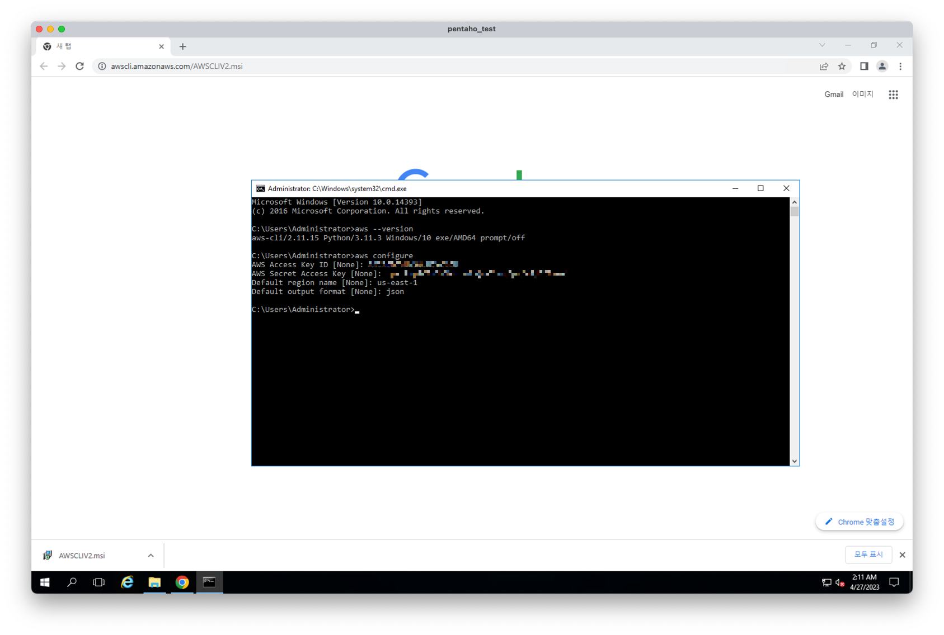
Task: Expand Chrome tab search chevron
Action: pyautogui.click(x=822, y=45)
